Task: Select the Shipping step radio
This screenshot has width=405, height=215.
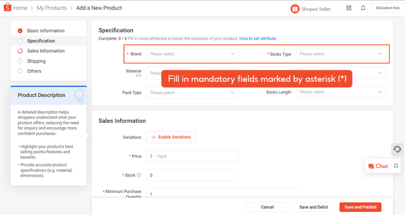Action: pyautogui.click(x=20, y=61)
